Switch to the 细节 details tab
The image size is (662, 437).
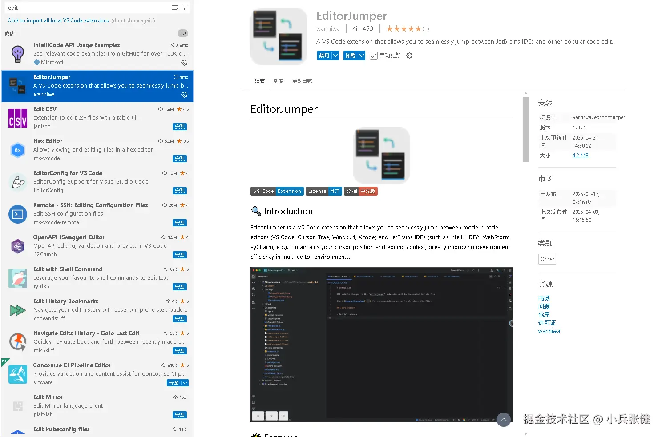[x=260, y=81]
